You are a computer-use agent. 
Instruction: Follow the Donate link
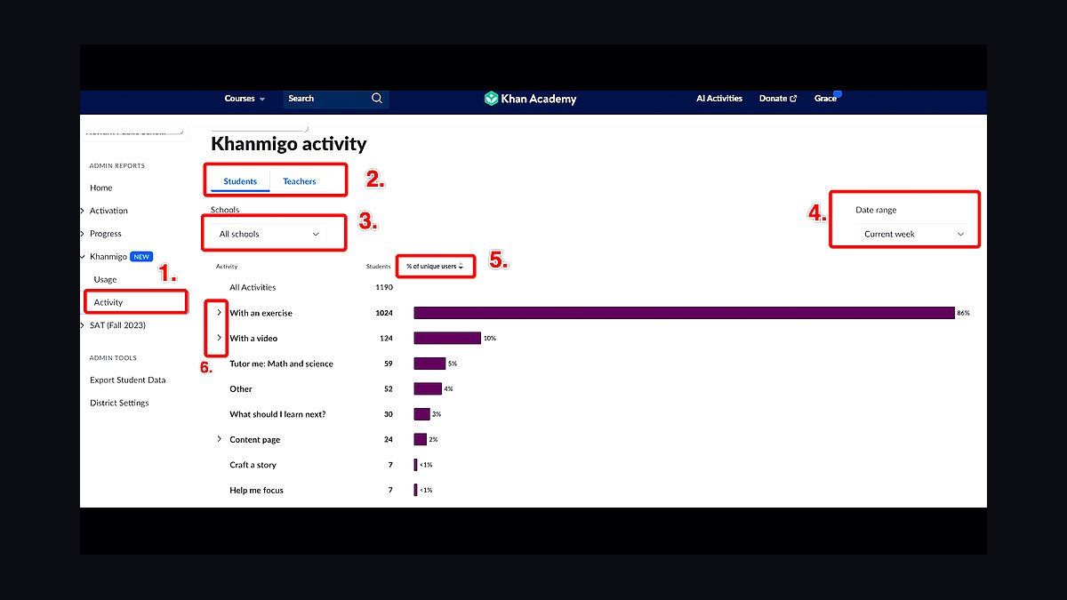click(778, 99)
